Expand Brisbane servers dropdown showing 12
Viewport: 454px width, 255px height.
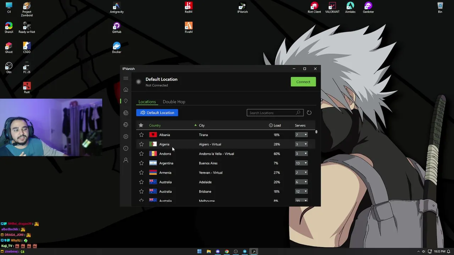pos(301,191)
